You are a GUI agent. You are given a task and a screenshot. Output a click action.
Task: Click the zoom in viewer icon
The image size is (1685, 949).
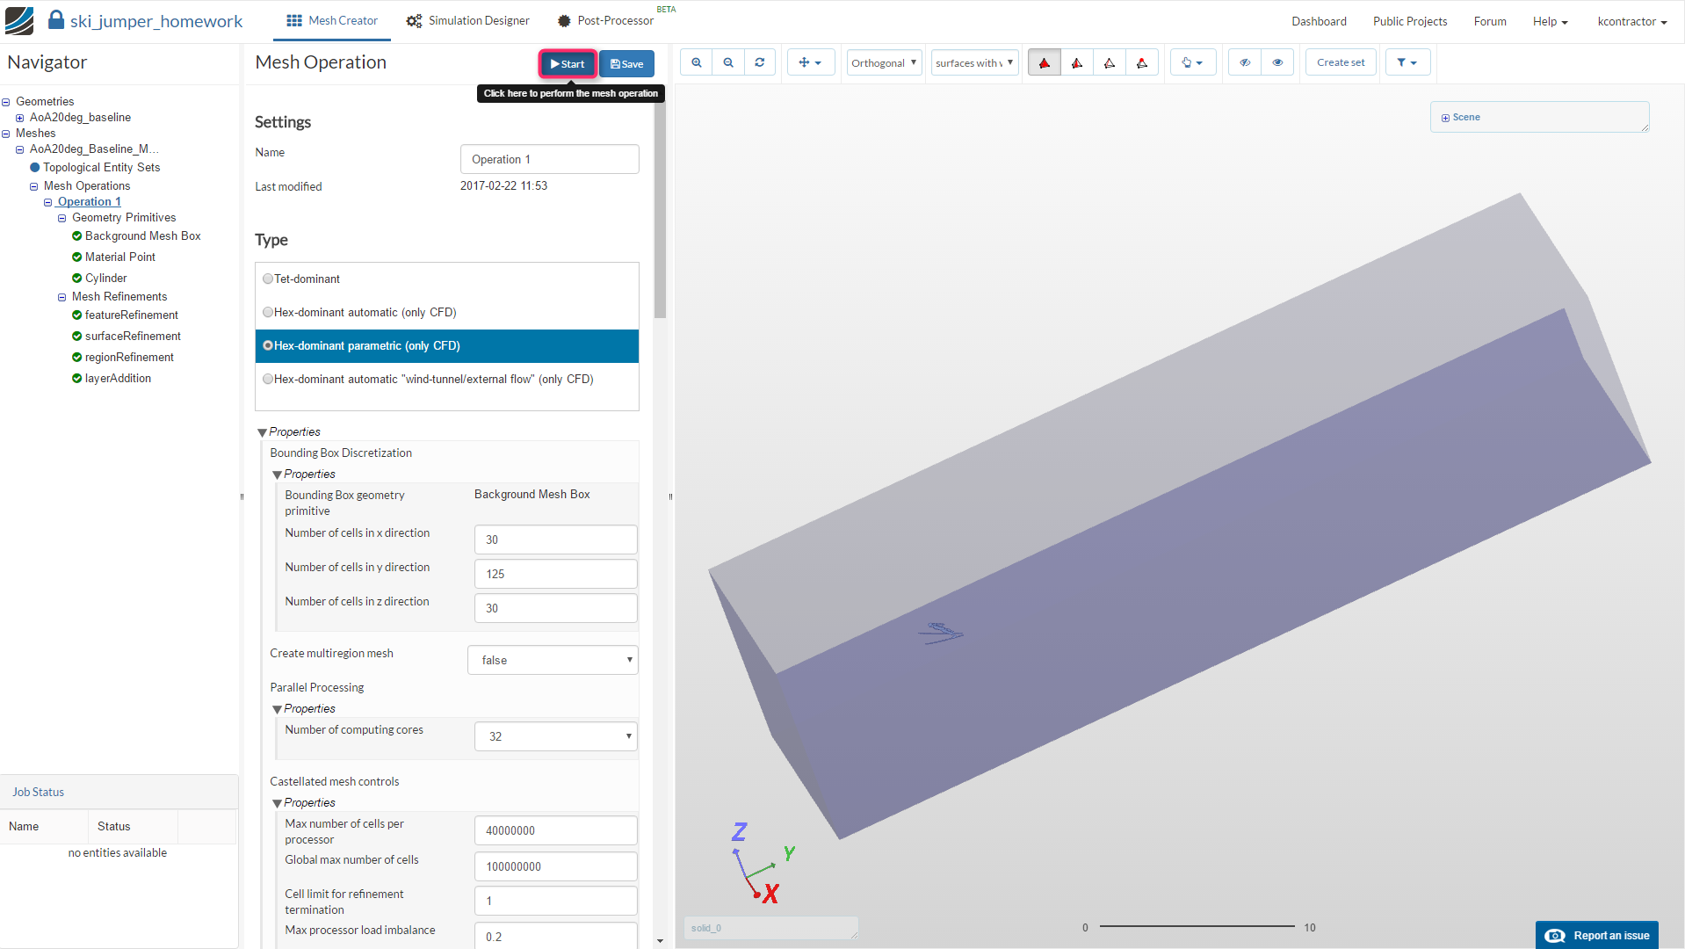(x=696, y=62)
